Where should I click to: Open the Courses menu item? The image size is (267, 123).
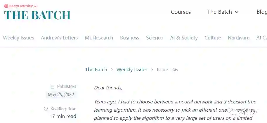pyautogui.click(x=181, y=12)
